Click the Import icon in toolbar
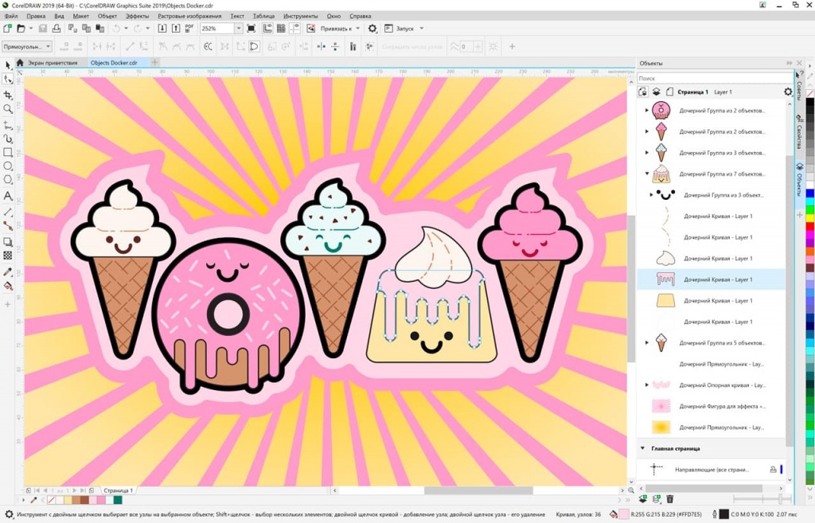 [x=162, y=28]
